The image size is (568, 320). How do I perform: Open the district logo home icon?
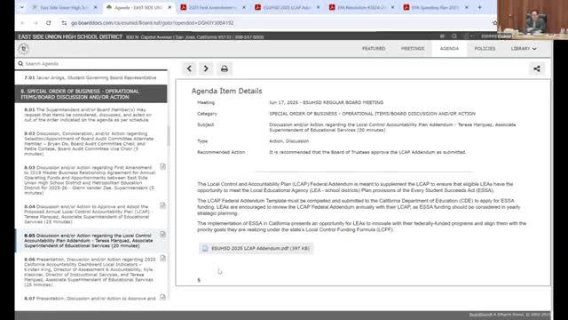coord(24,49)
